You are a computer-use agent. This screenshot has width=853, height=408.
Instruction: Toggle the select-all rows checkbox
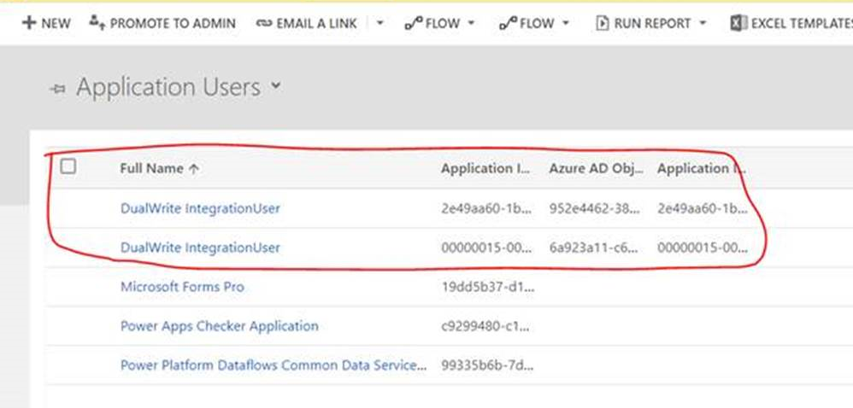[x=68, y=166]
